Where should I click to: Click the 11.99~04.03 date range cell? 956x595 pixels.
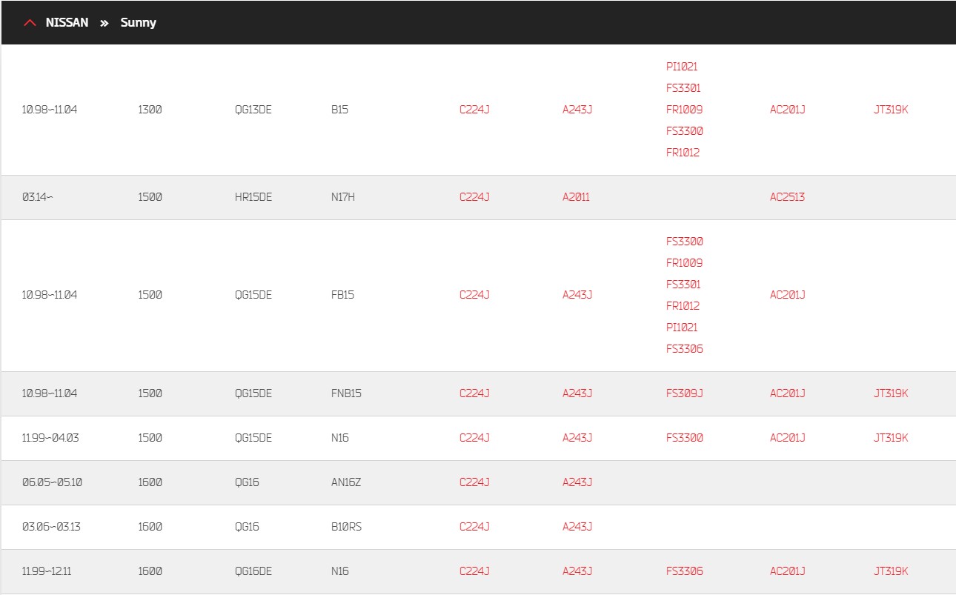[50, 438]
